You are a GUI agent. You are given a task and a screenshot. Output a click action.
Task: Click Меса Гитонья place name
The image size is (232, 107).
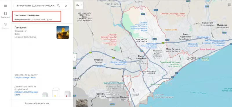click(173, 50)
